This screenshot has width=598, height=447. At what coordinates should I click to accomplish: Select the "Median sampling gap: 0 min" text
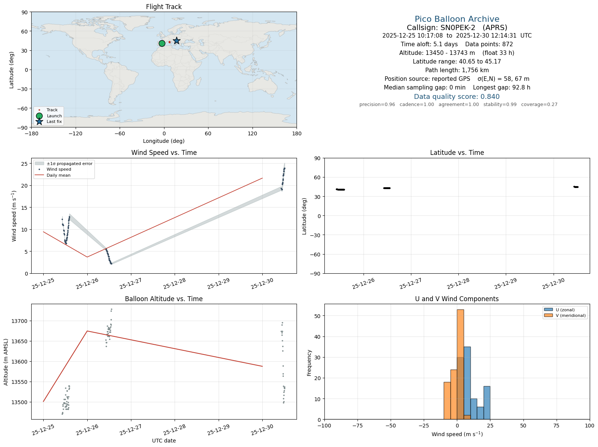pos(425,88)
